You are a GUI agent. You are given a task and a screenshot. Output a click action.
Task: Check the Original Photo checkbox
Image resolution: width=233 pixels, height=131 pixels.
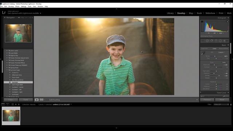[x=202, y=36]
